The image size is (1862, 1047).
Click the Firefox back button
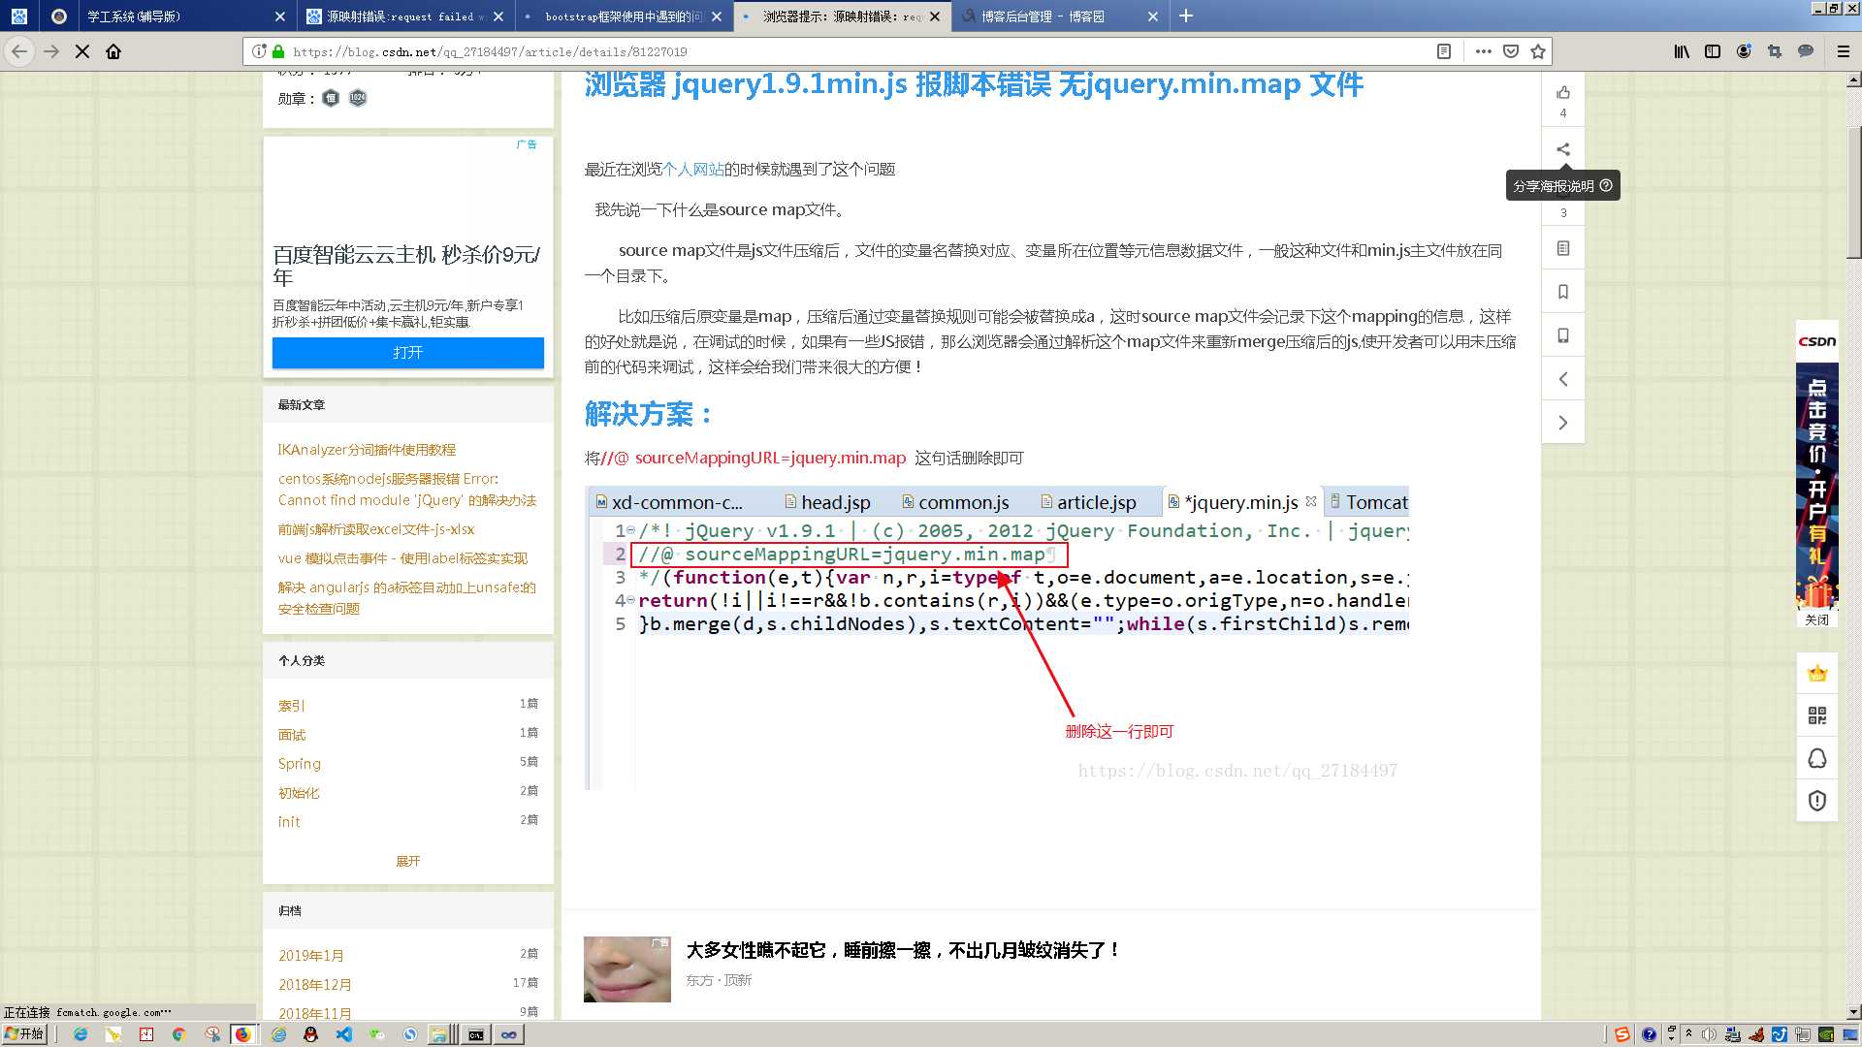(19, 51)
